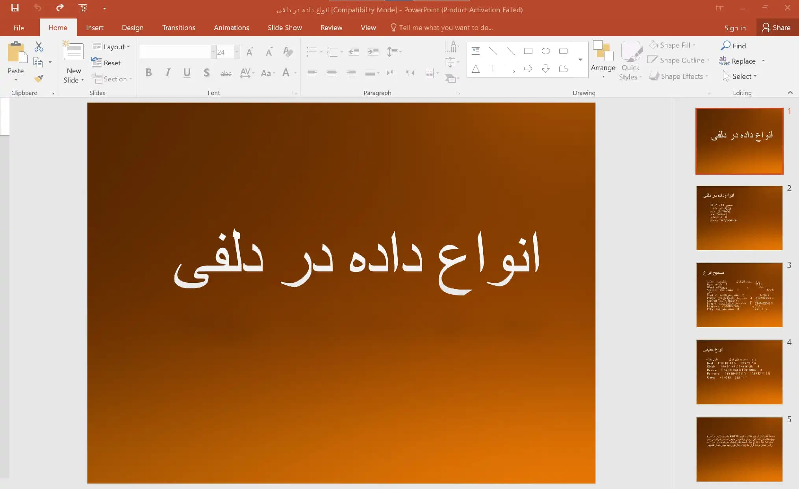Select slide 3 thumbnail
Screen dimensions: 799x489
[739, 295]
